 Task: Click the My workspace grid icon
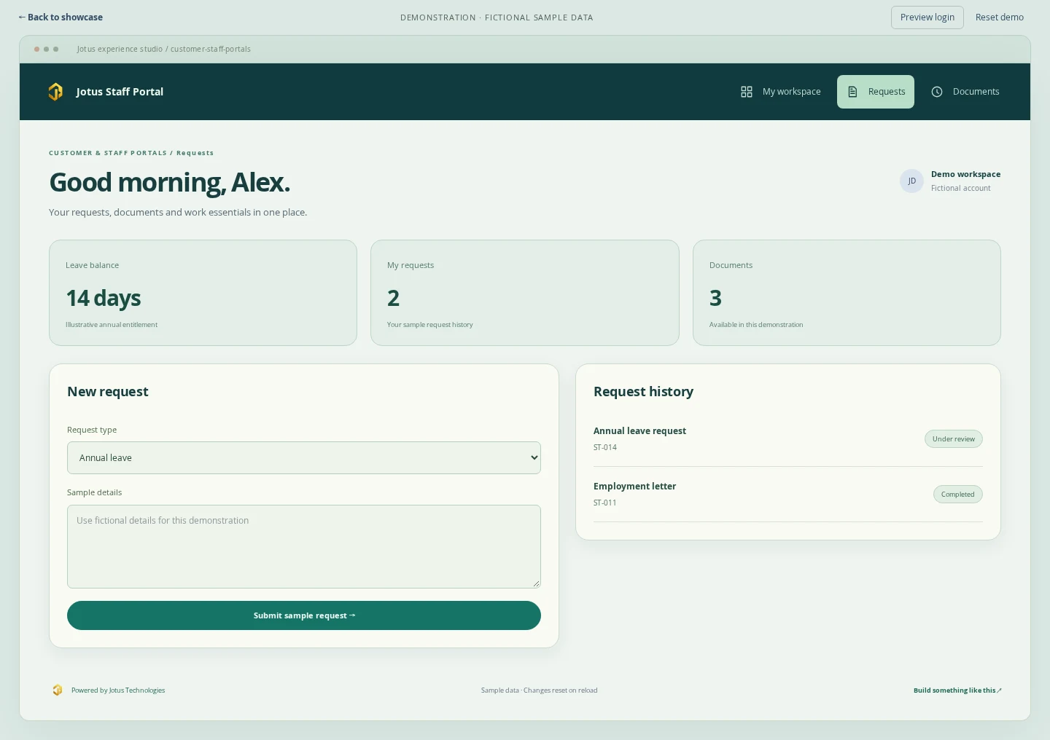tap(747, 92)
